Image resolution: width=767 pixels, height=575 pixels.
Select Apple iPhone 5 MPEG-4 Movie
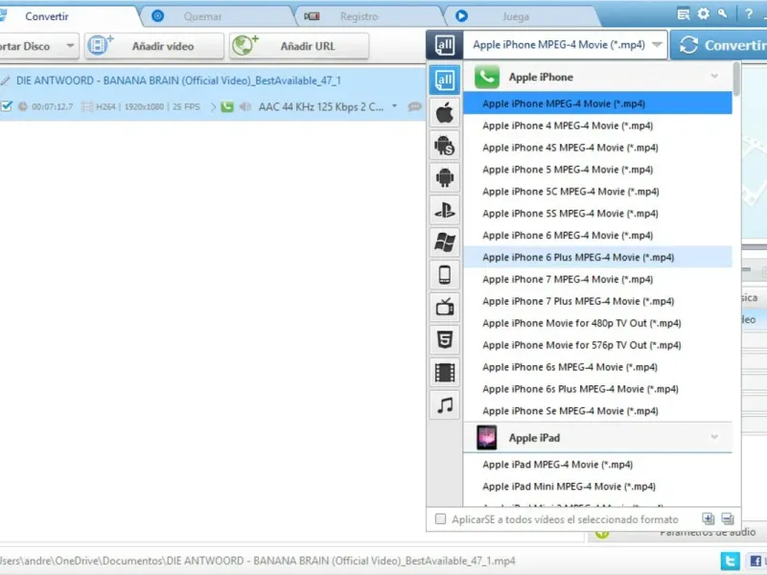597,170
